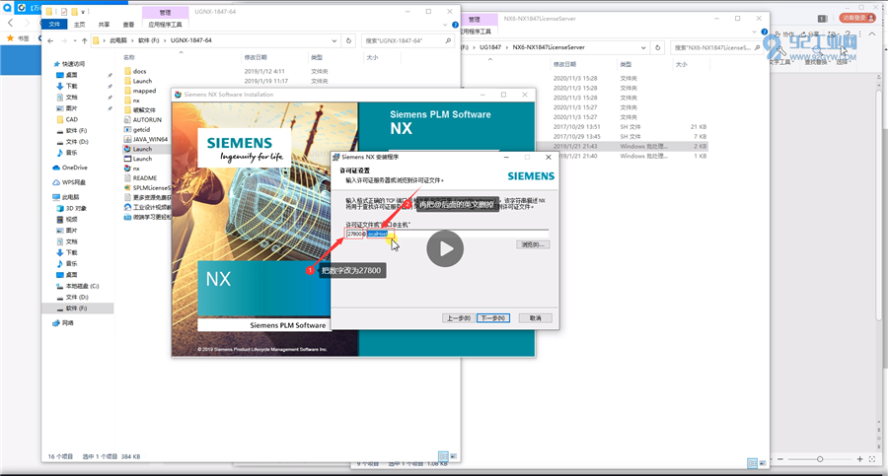Open the 文件 tab in UGNX-1847-64 explorer

pos(54,25)
